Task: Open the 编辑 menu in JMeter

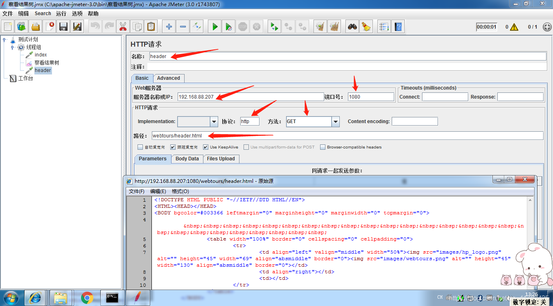Action: click(x=23, y=13)
